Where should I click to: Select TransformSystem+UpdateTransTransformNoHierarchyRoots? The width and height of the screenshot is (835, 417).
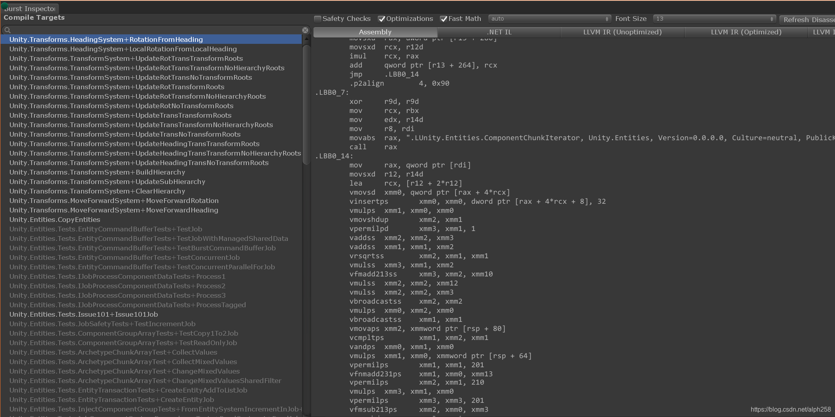[x=151, y=125]
